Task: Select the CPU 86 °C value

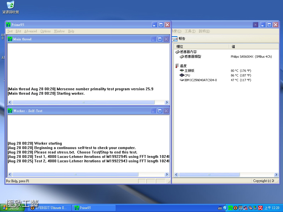Action: (241, 75)
